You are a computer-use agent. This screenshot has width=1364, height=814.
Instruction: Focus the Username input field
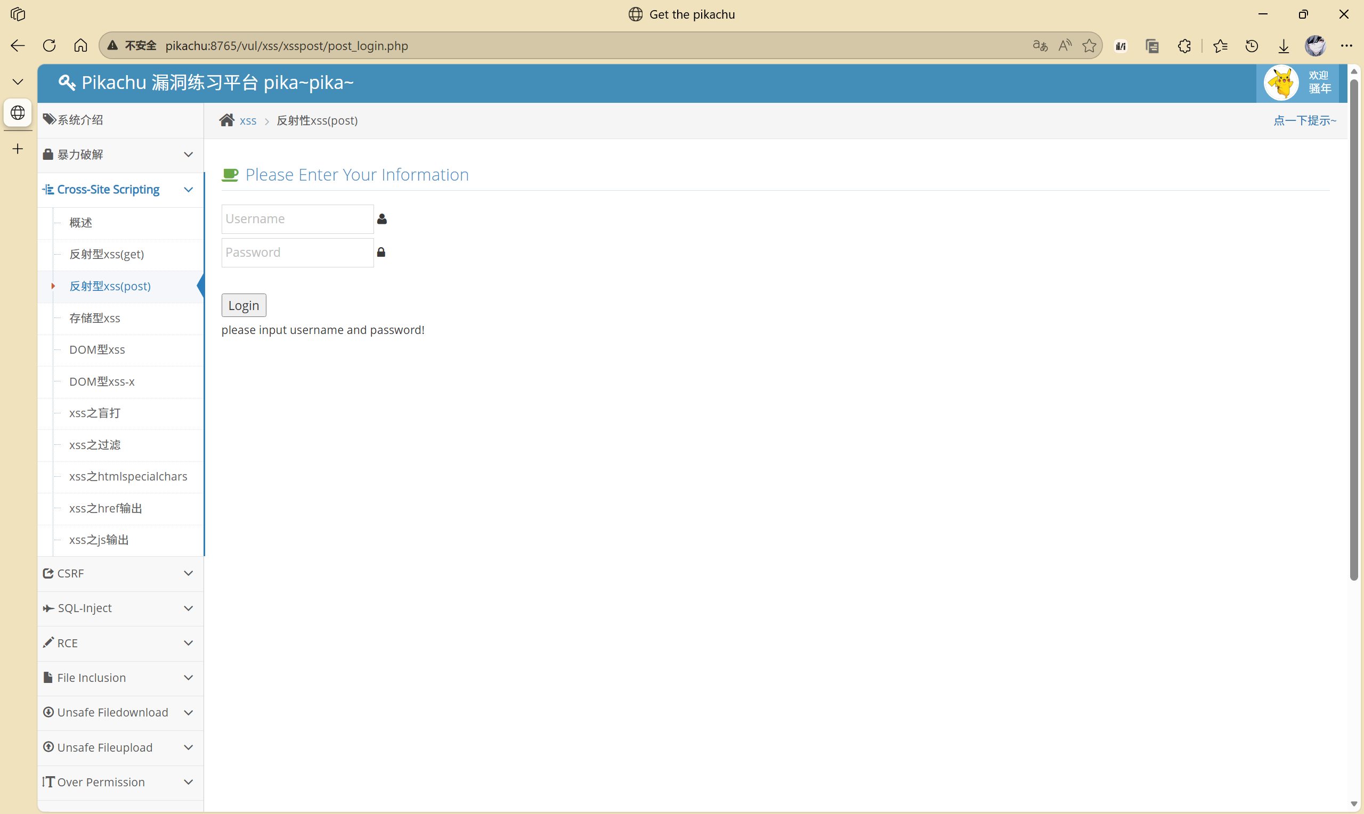tap(297, 219)
